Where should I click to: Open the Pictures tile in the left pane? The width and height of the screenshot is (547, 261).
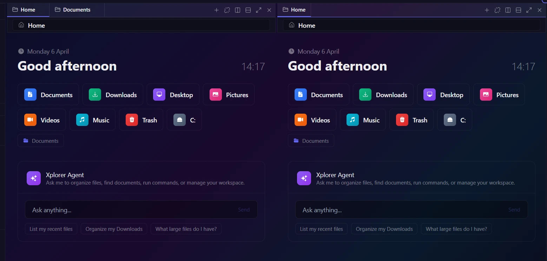coord(229,94)
